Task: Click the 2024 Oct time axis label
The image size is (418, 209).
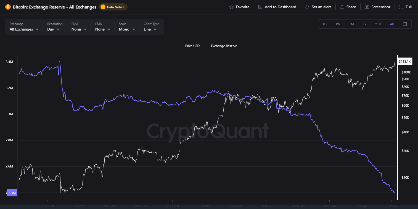Action: coord(298,206)
